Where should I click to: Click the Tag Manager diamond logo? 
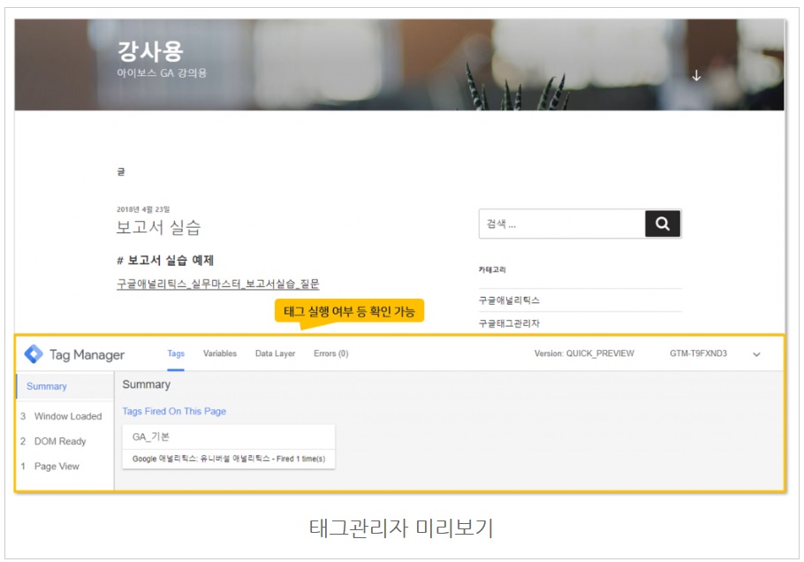(x=34, y=353)
